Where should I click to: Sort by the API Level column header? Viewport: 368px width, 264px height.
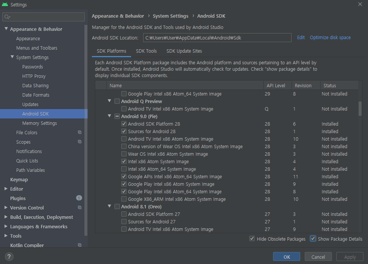(277, 85)
